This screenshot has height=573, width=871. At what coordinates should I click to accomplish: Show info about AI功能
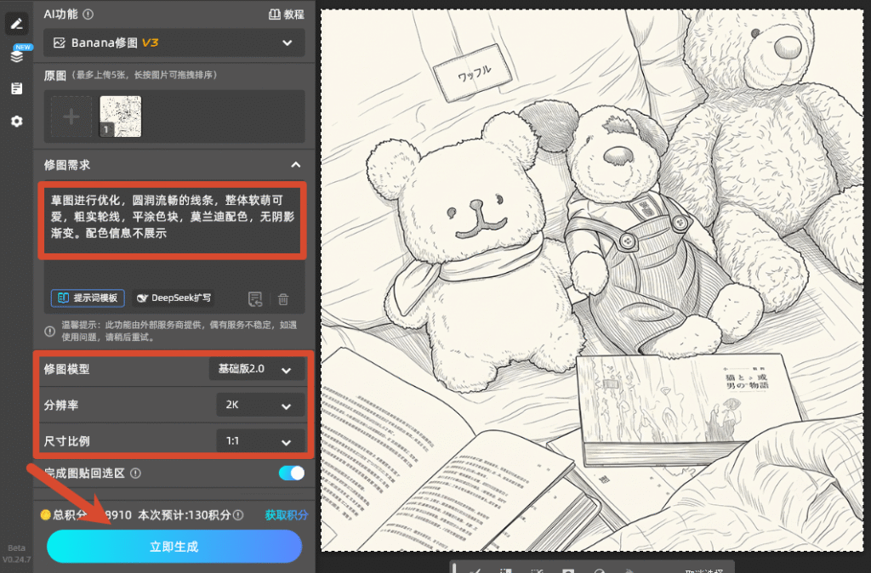(x=88, y=14)
